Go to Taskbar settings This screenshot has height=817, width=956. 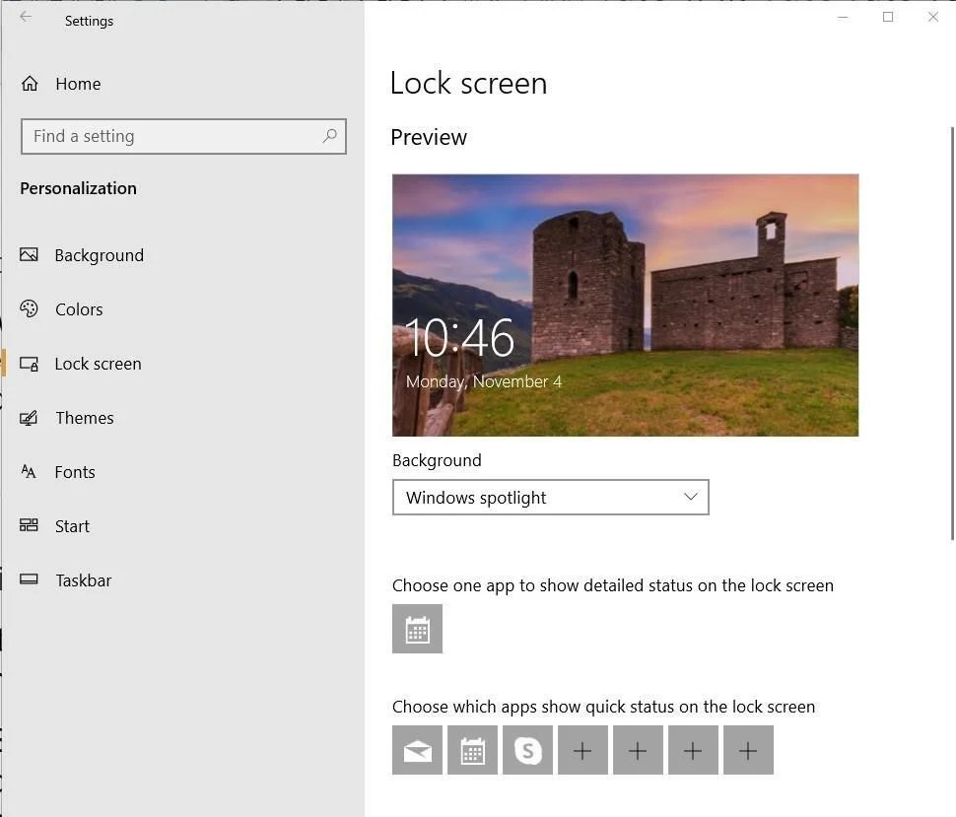(84, 580)
